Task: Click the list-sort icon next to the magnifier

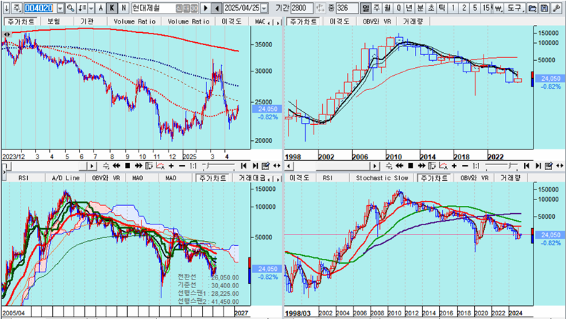Action: coord(82,8)
